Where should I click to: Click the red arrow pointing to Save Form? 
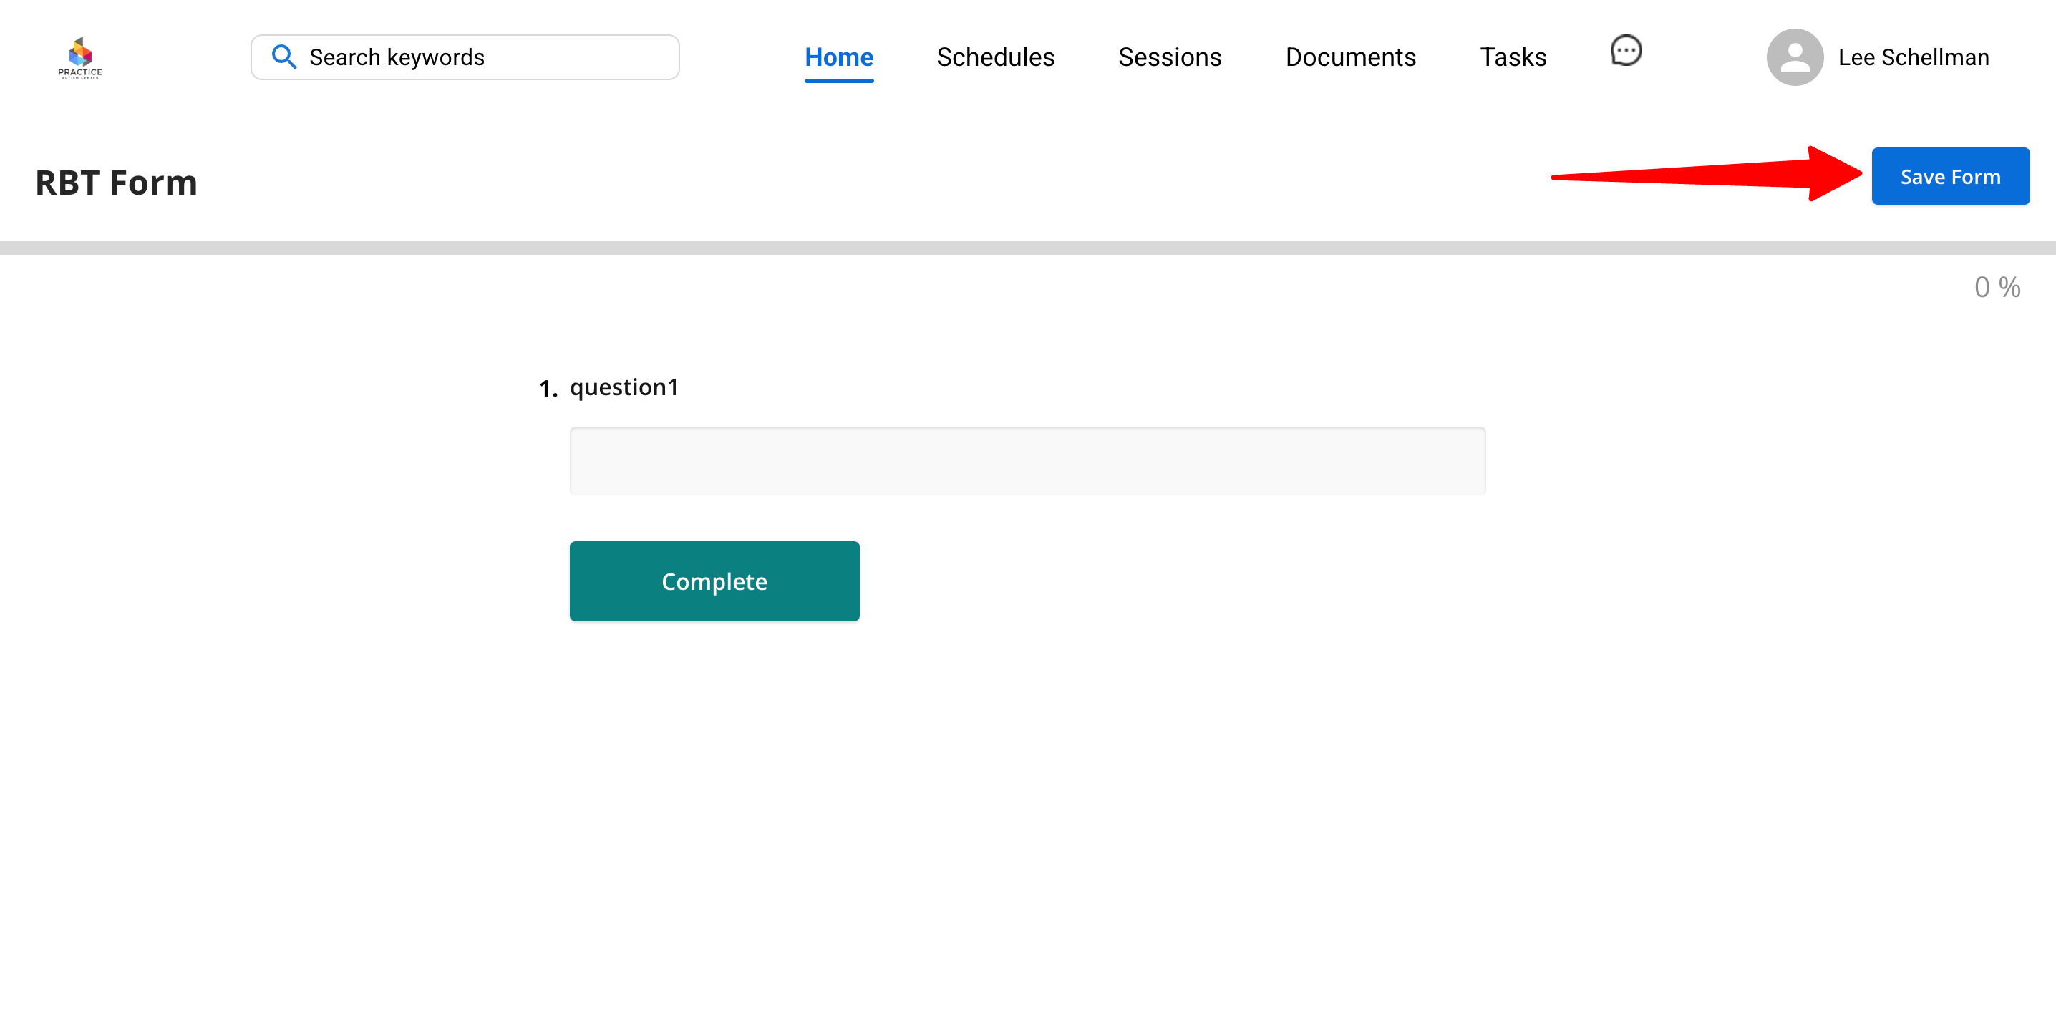1708,175
